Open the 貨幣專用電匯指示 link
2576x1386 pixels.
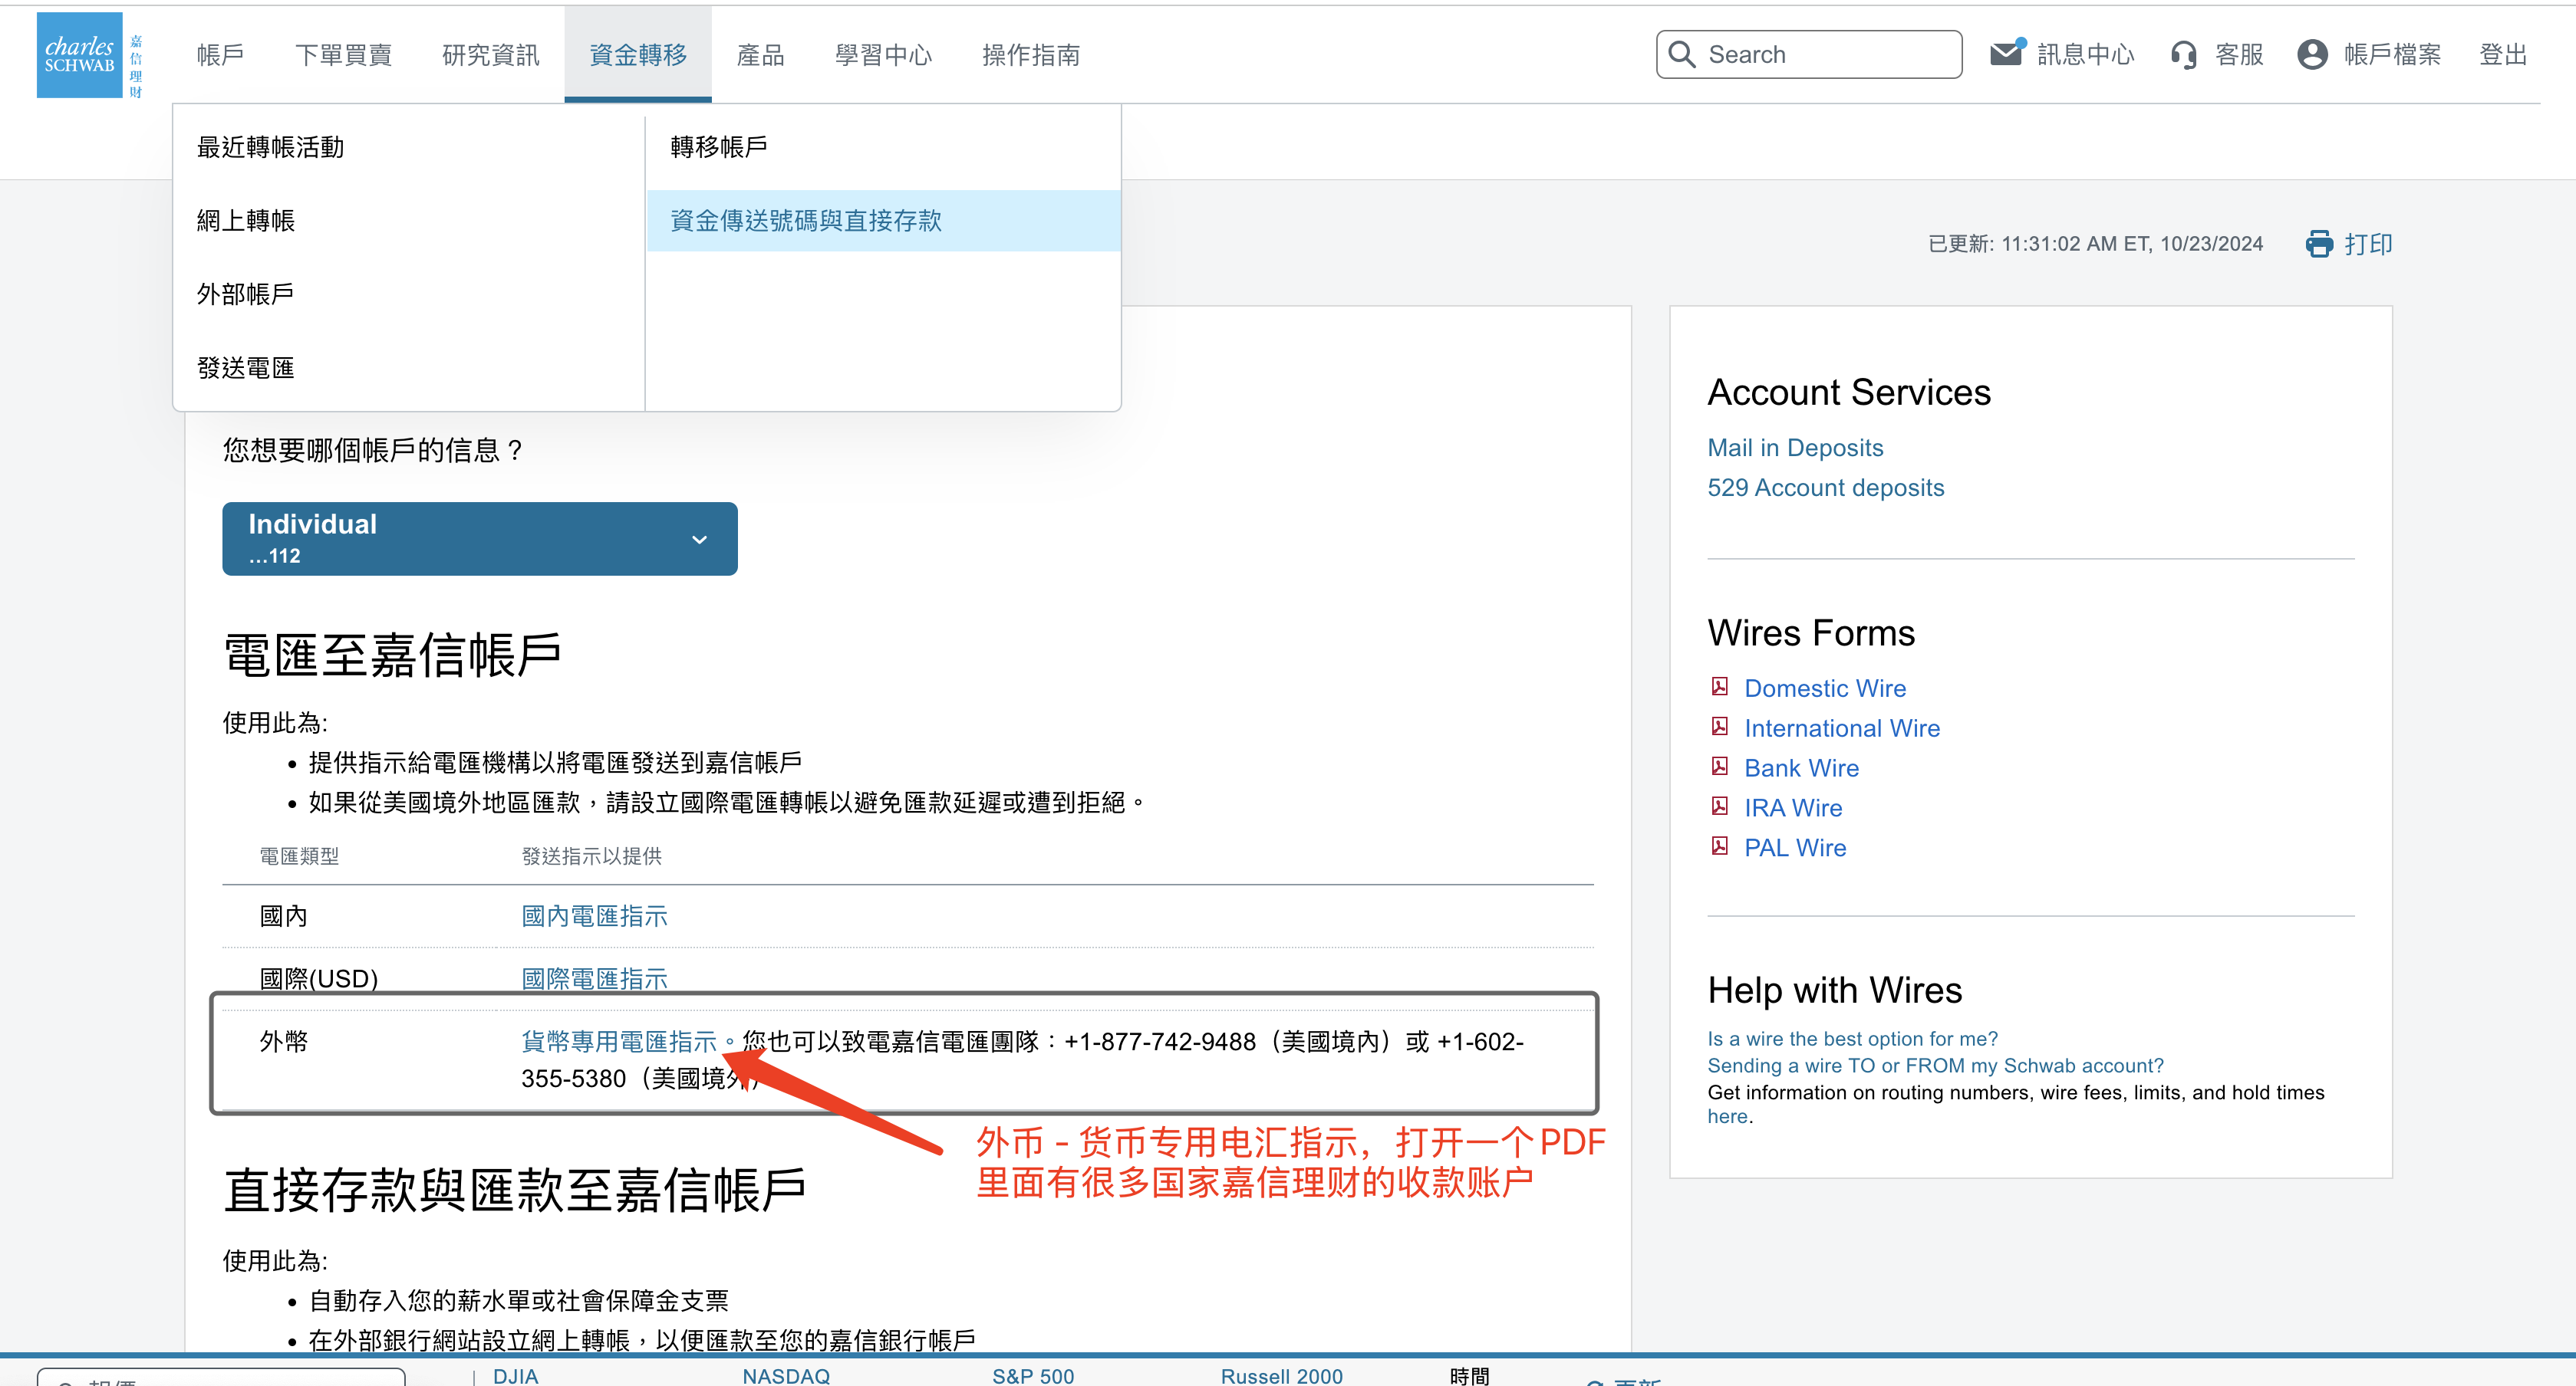point(619,1041)
